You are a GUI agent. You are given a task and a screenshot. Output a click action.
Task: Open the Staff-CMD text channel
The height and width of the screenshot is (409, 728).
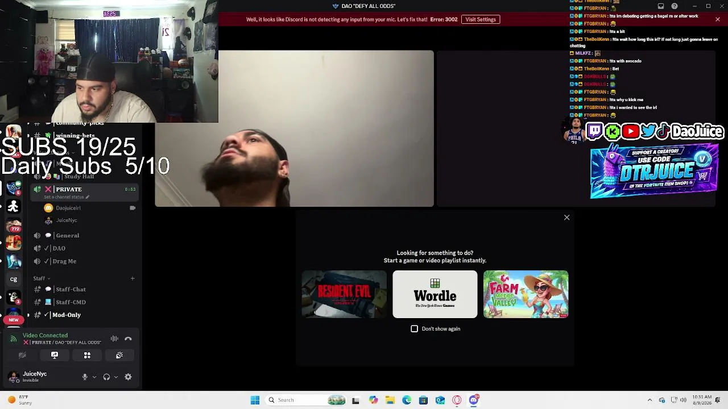85,302
